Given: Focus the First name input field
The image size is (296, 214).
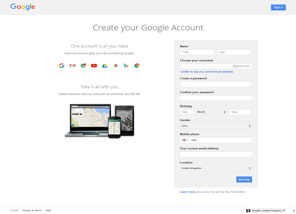Looking at the screenshot, I should (x=197, y=52).
